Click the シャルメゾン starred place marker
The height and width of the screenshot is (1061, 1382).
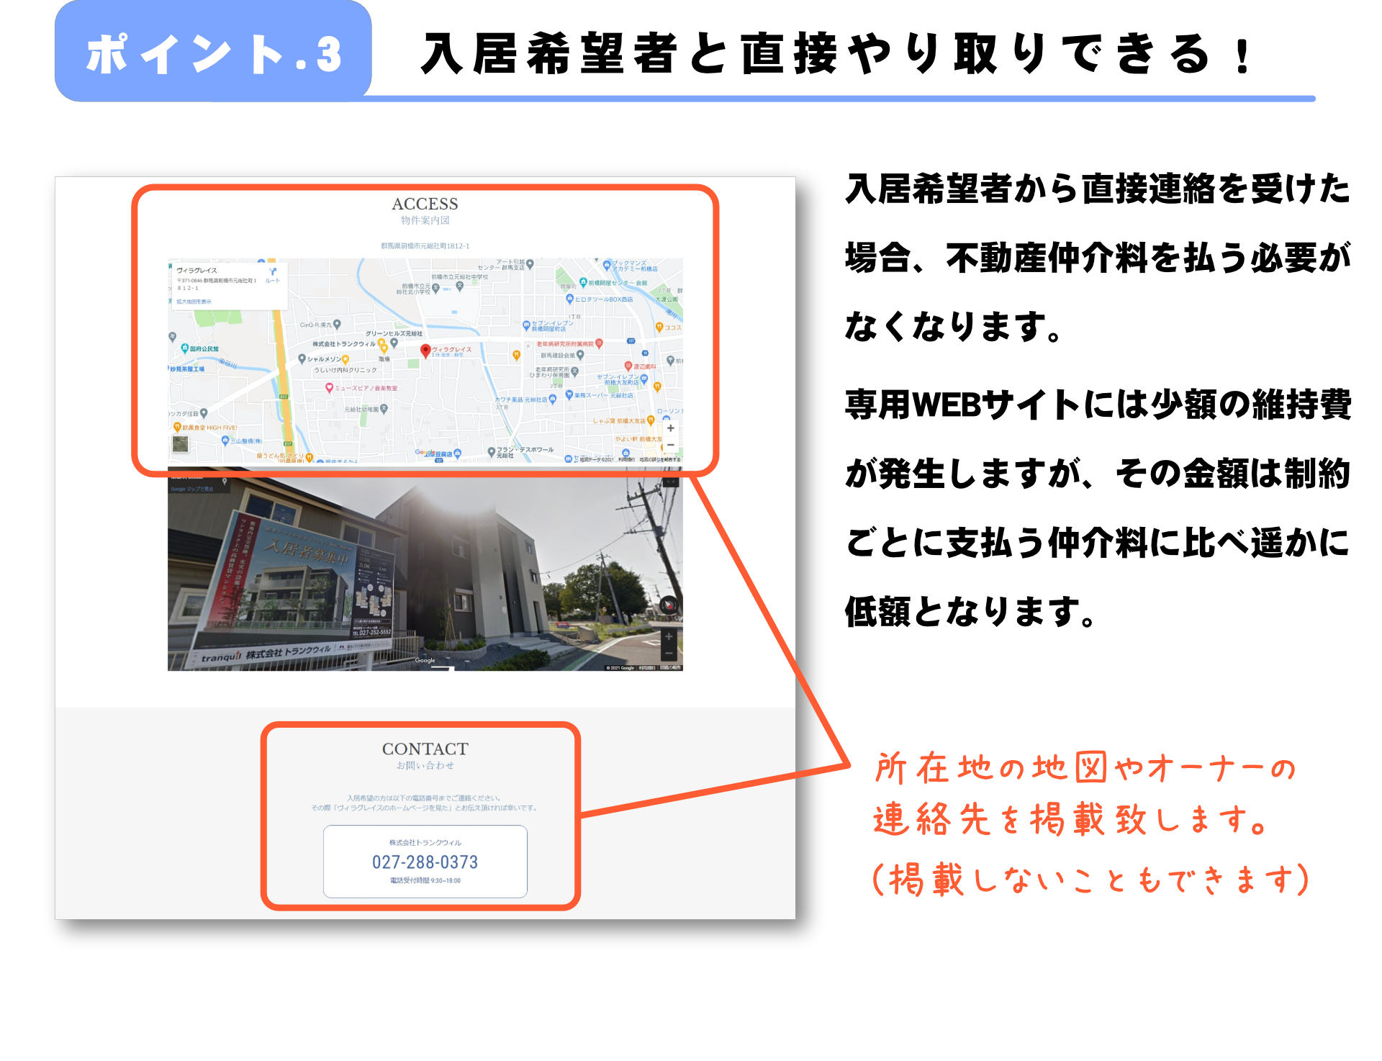point(345,359)
